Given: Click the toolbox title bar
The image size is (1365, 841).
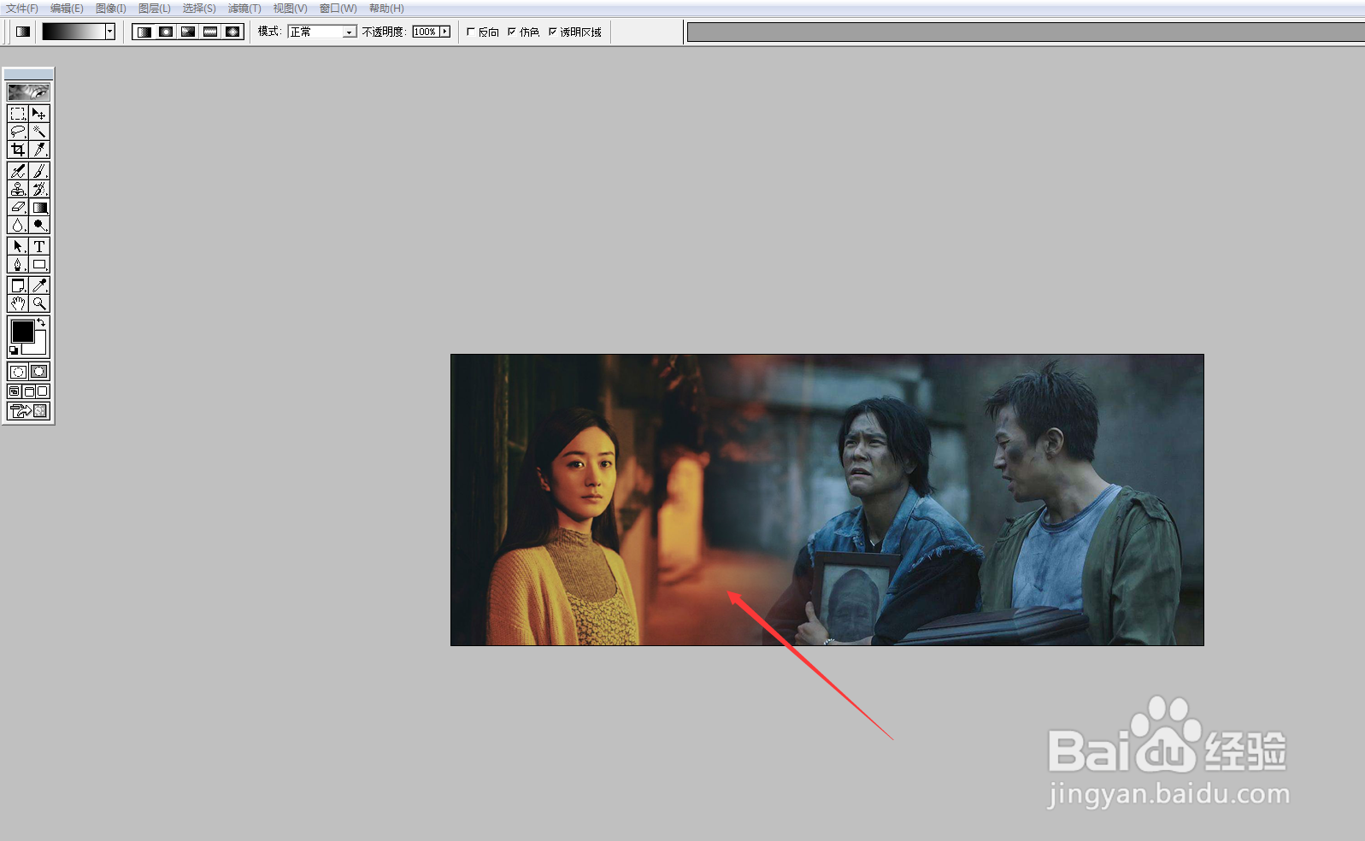Looking at the screenshot, I should coord(28,74).
